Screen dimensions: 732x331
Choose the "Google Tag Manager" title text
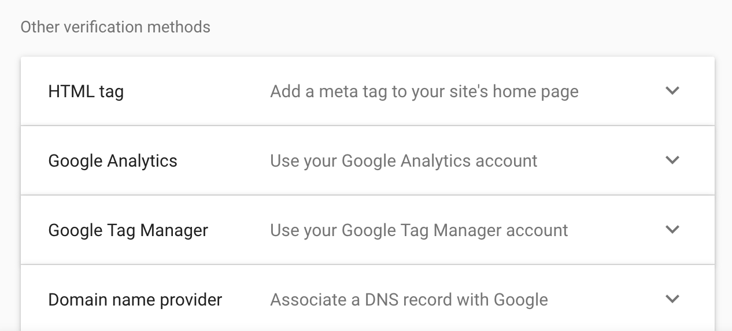pyautogui.click(x=128, y=230)
